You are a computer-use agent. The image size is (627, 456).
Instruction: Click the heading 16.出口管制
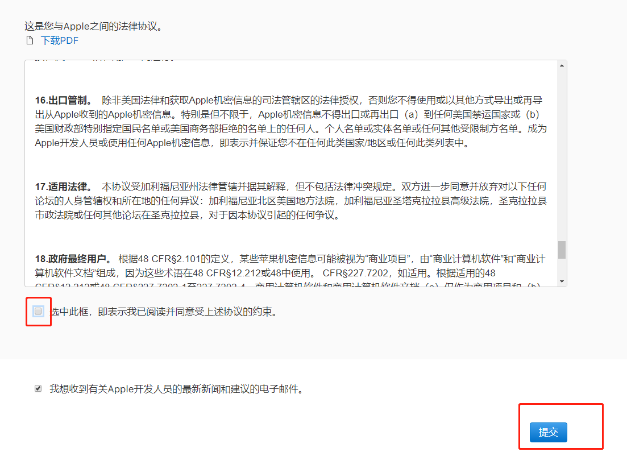[63, 100]
